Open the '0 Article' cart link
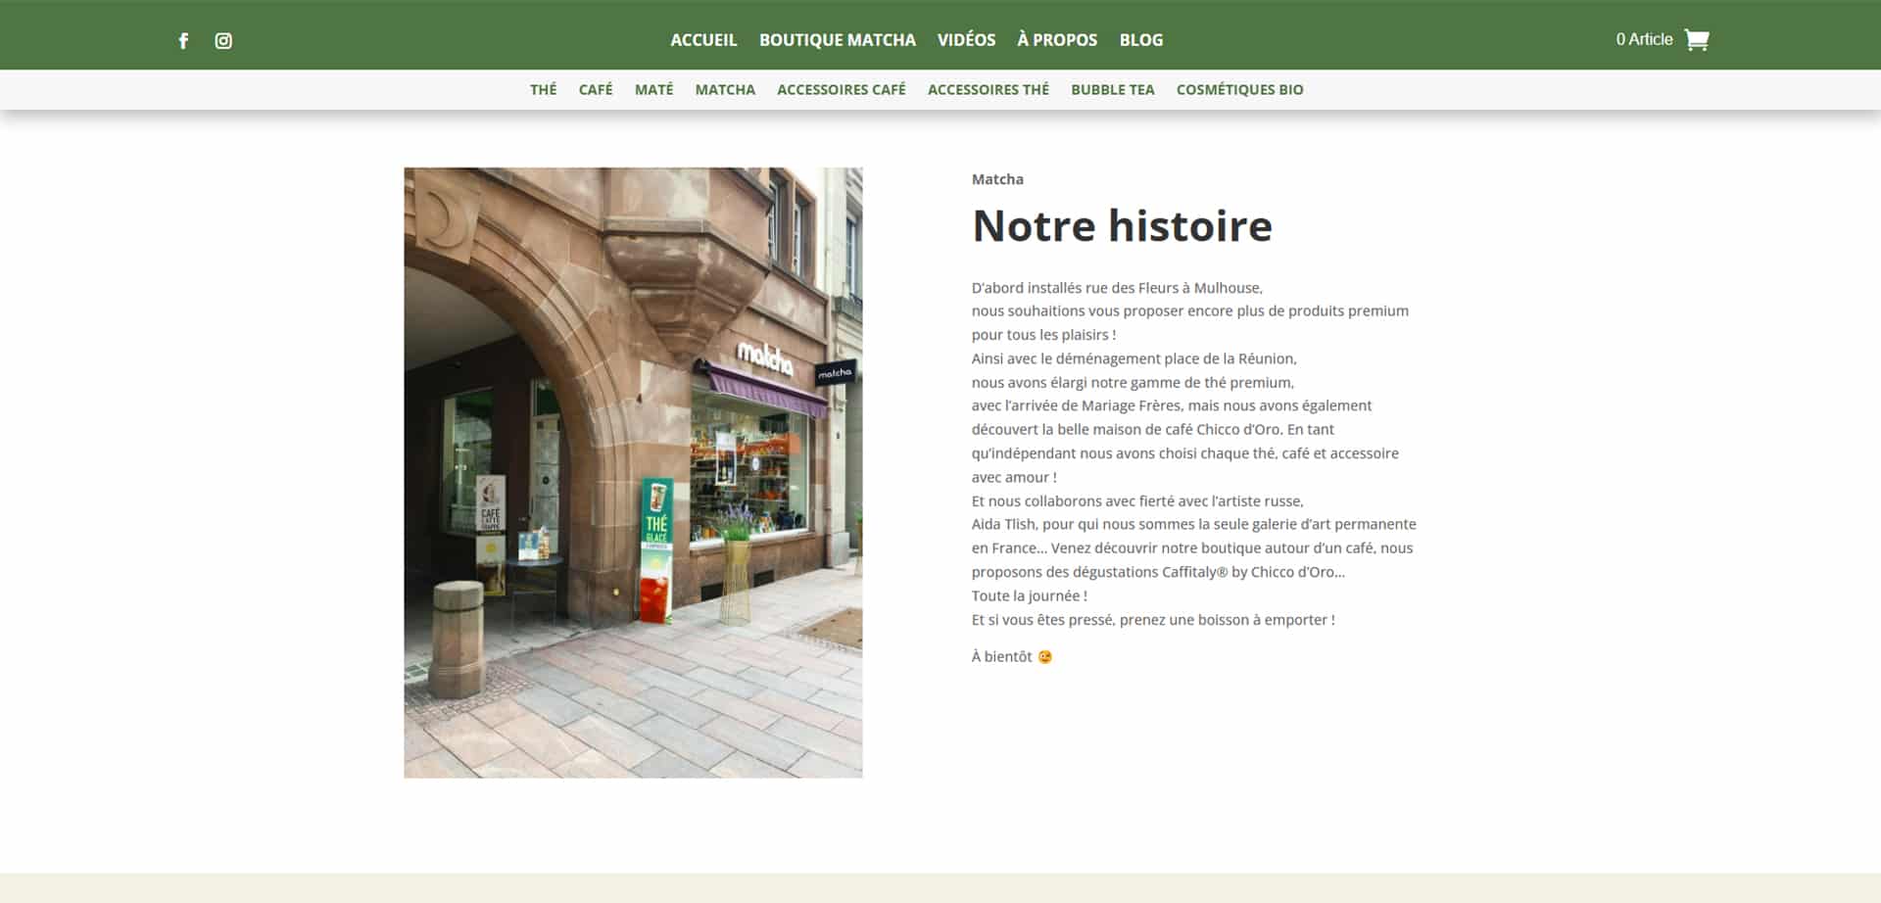 pyautogui.click(x=1644, y=39)
